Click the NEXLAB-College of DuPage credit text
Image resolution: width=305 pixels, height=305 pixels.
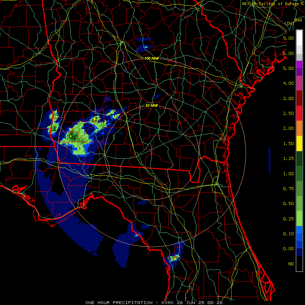coord(273,4)
